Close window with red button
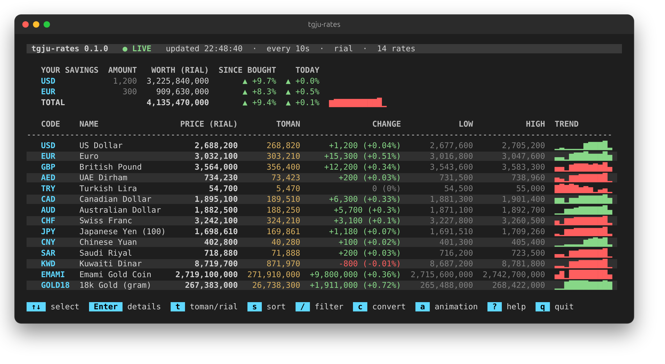Screen dimensions: 665x364 point(26,24)
